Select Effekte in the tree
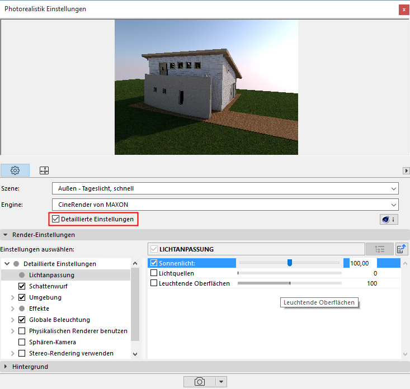The width and height of the screenshot is (410, 389). pyautogui.click(x=39, y=309)
